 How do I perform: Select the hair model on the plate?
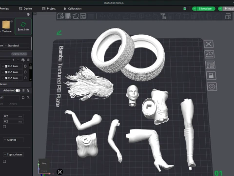[89, 84]
